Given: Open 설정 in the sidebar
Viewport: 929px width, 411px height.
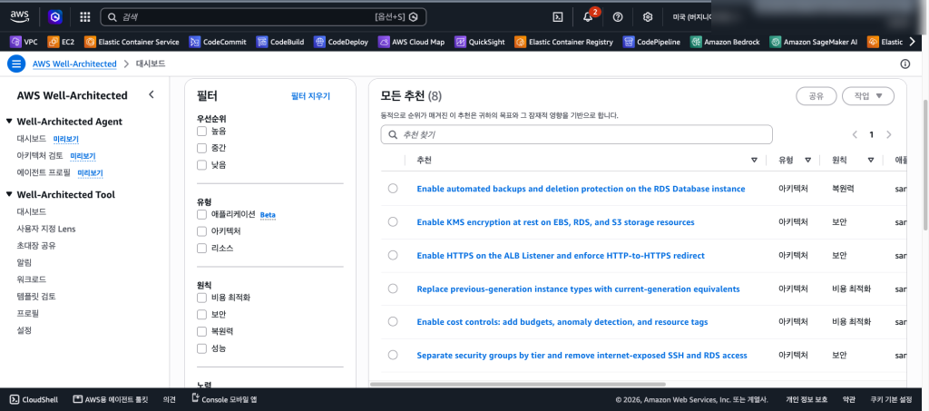Looking at the screenshot, I should point(24,330).
